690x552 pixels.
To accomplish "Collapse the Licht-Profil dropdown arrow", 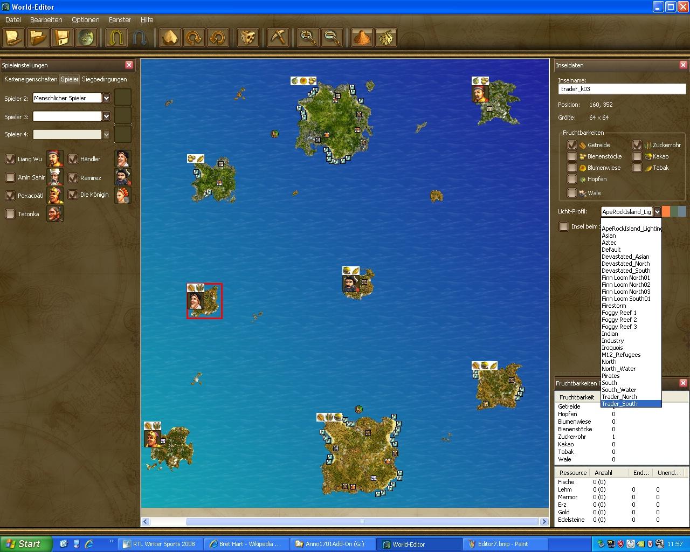I will click(x=657, y=212).
